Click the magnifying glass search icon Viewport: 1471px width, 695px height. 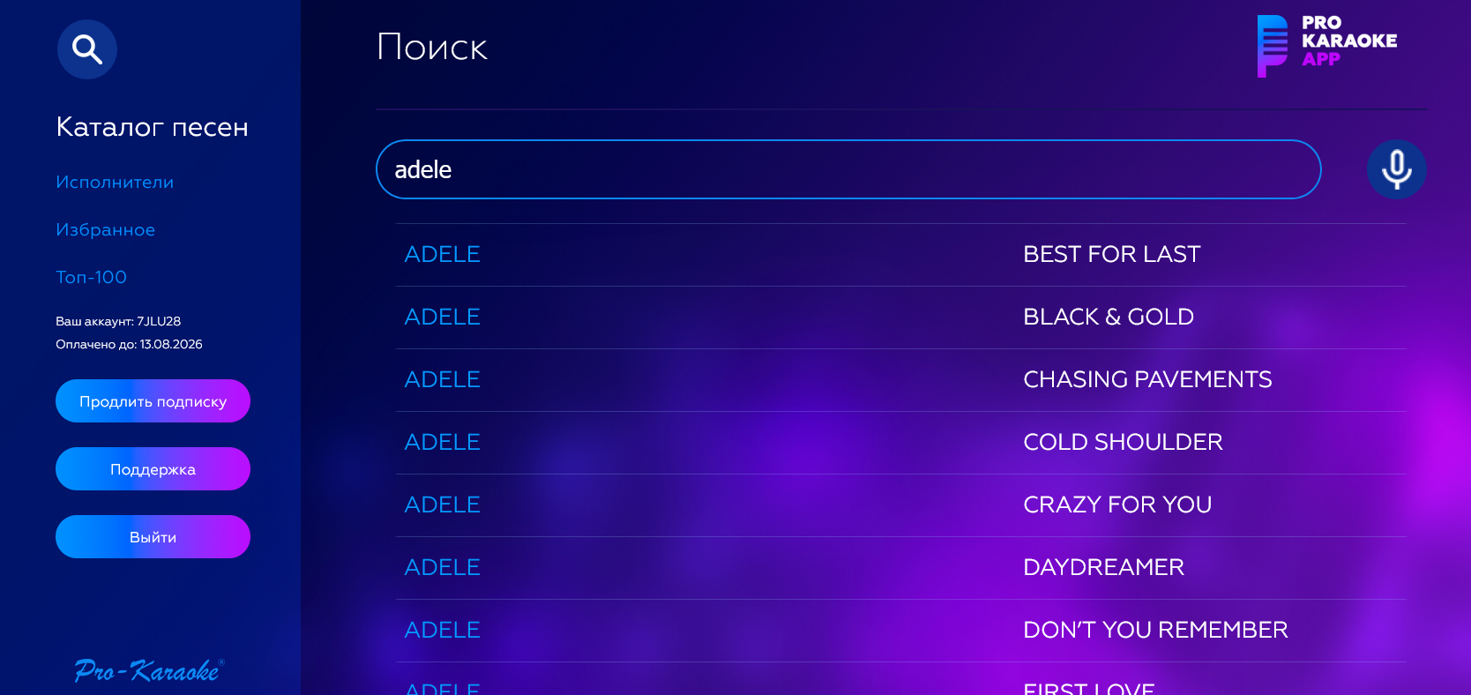coord(87,49)
